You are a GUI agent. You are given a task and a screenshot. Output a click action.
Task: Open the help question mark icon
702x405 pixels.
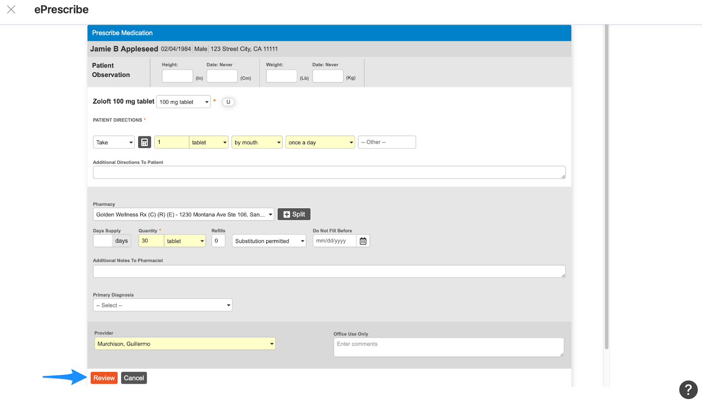coord(688,390)
